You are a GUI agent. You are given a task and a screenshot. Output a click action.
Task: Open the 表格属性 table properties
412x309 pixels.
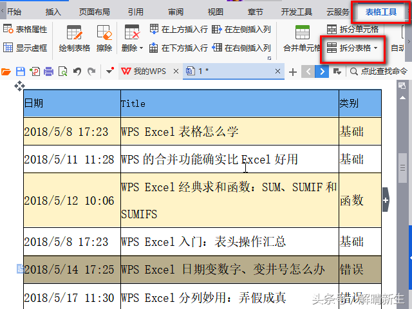tap(25, 29)
